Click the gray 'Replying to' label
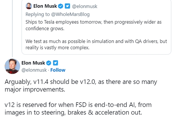Viewport: 173px width, 118px height. click(38, 14)
